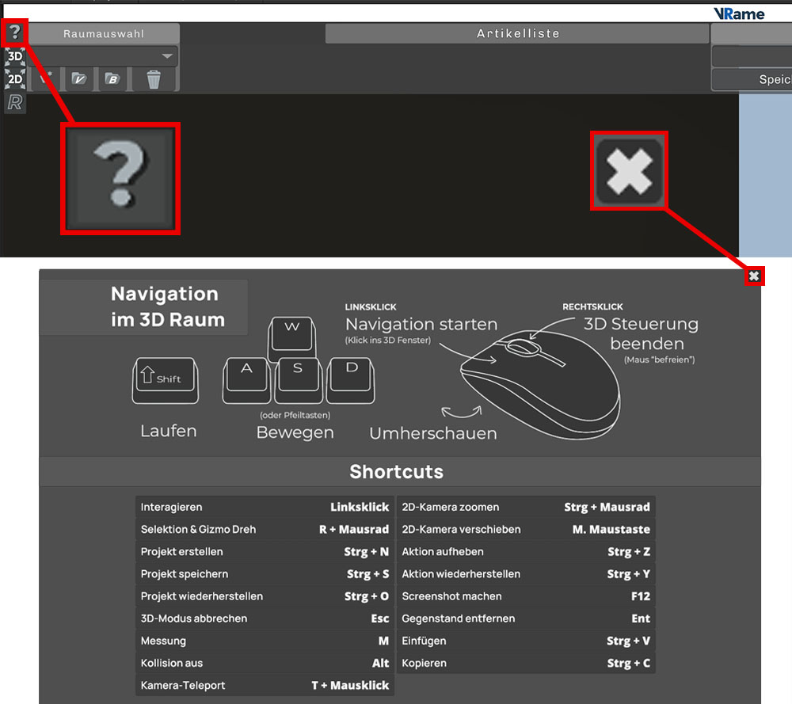
Task: Click the 'Umherschauen' label
Action: [x=433, y=433]
